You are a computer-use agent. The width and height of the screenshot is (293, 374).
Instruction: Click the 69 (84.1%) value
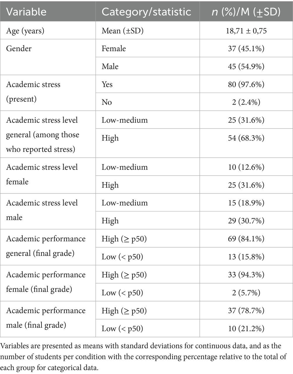[x=246, y=239]
